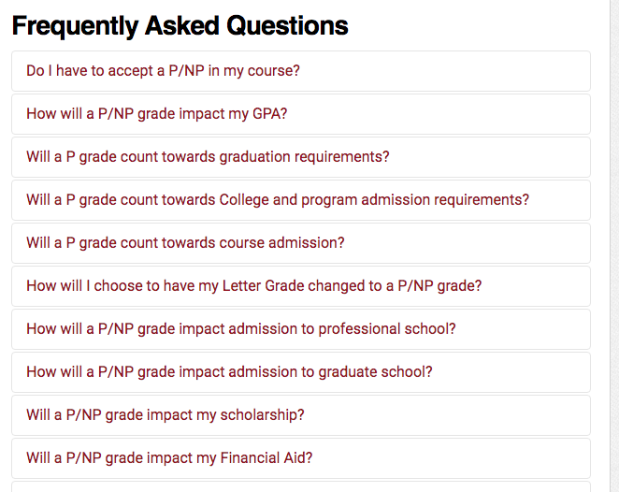This screenshot has width=619, height=492.
Task: Click blank area of the 'accept a P/NP' panel
Action: (444, 71)
